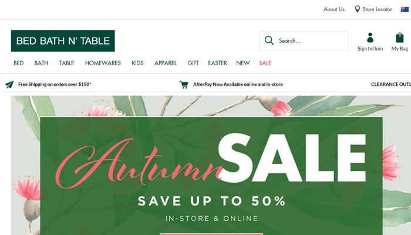Viewport: 411px width, 235px height.
Task: Open My Bag shopping bag icon
Action: coord(400,38)
